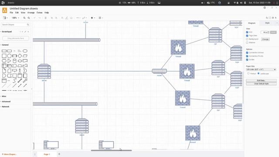Open the View menu
Viewport: 279px width, 157px height.
pyautogui.click(x=23, y=13)
